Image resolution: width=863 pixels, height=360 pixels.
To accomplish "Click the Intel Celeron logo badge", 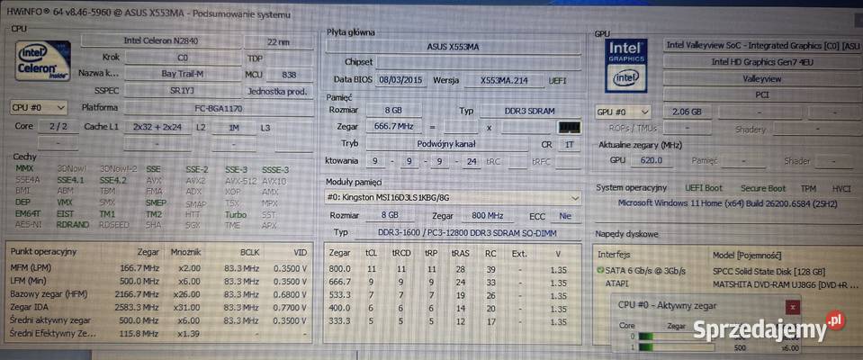I will (x=42, y=61).
